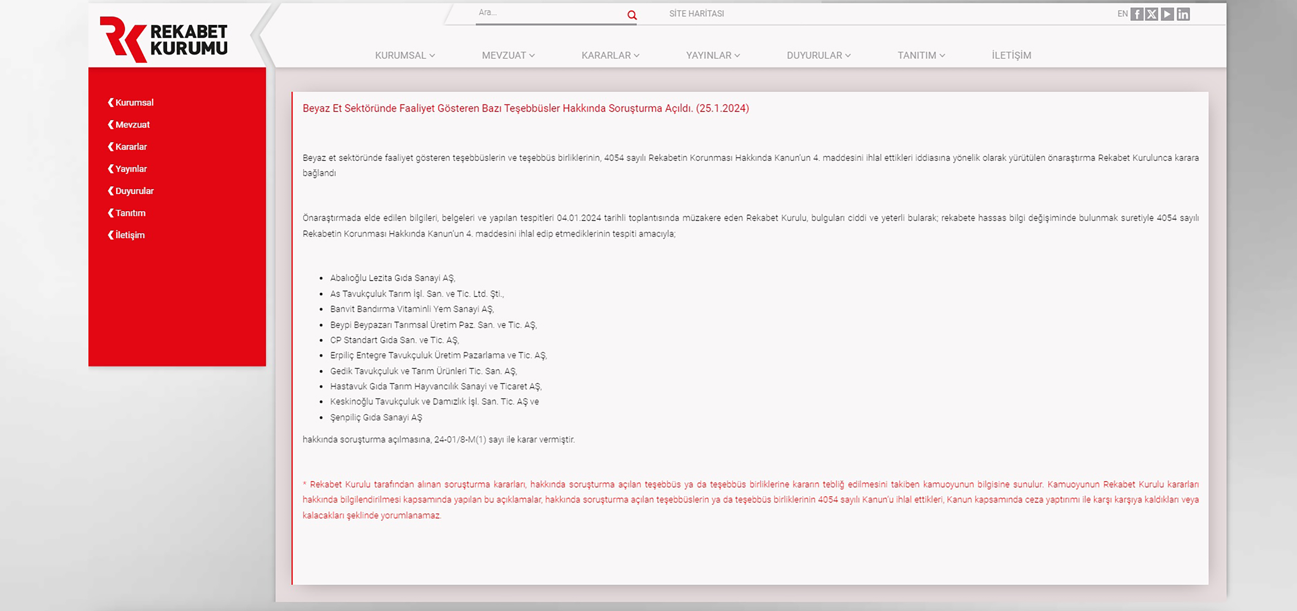Click the Rekabet Kurumu logo

click(x=164, y=39)
